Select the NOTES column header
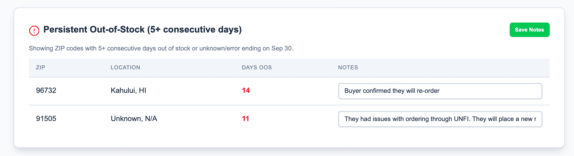This screenshot has height=156, width=574. (x=348, y=67)
